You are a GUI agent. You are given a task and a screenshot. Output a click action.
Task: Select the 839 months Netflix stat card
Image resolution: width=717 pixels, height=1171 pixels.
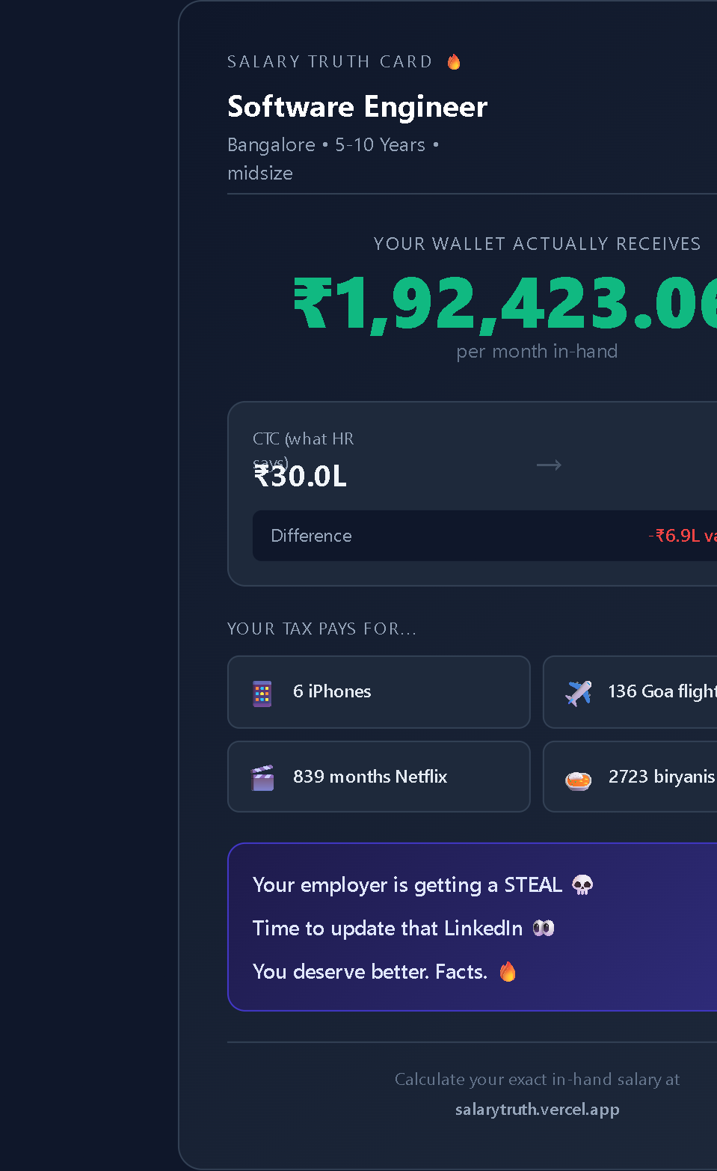[x=378, y=777]
